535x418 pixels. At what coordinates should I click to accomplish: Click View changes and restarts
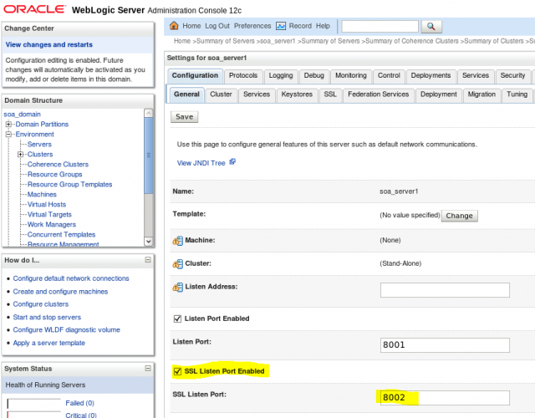(x=48, y=44)
